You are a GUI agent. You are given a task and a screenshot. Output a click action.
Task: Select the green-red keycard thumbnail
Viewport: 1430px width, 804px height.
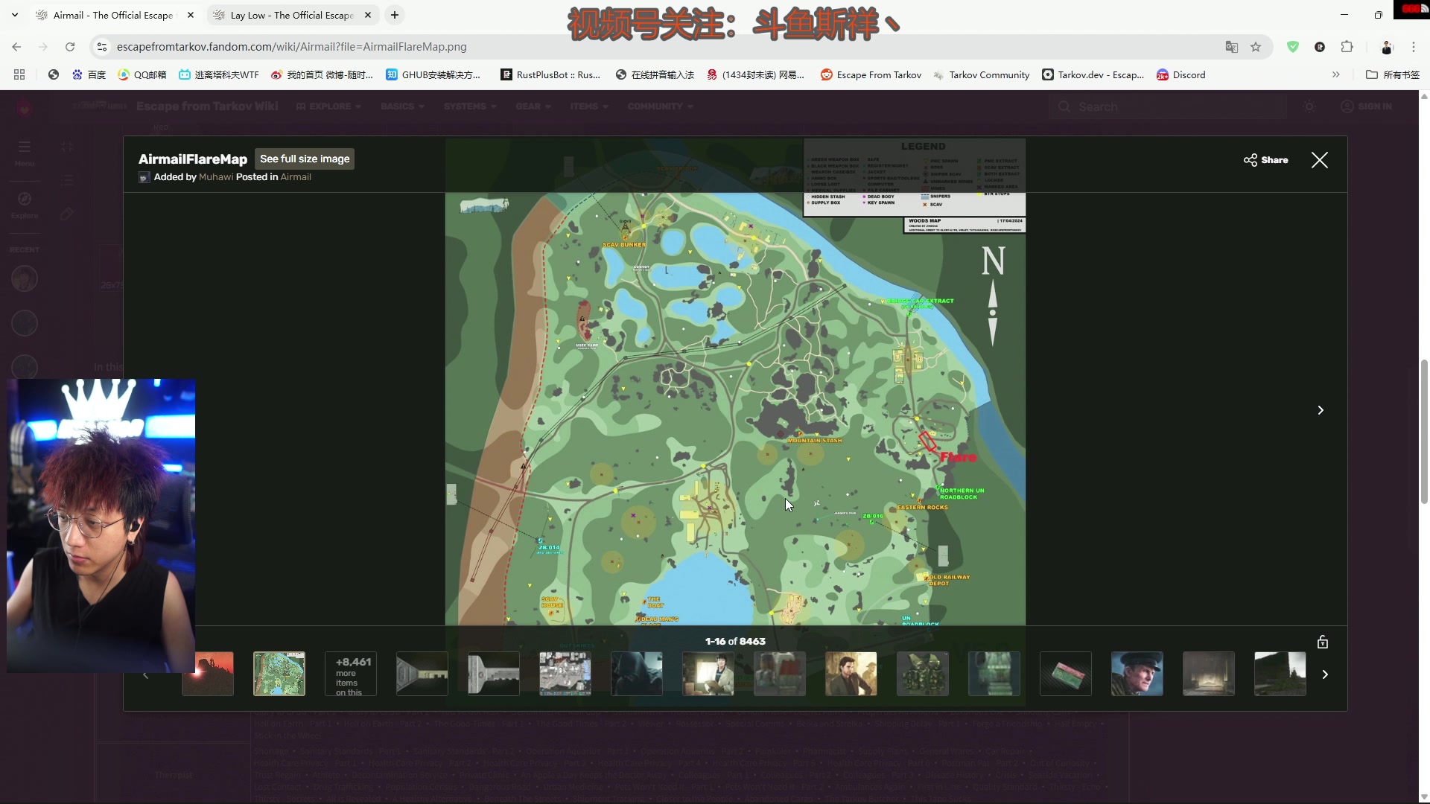[x=1066, y=674]
